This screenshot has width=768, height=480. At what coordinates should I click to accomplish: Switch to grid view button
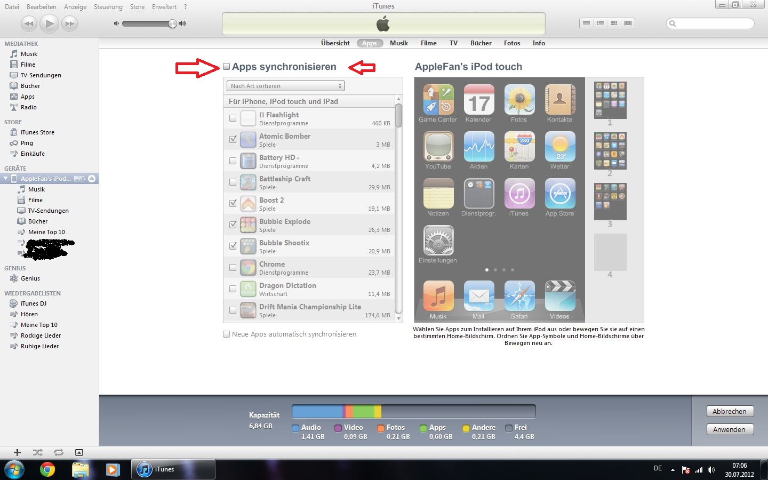(x=614, y=23)
